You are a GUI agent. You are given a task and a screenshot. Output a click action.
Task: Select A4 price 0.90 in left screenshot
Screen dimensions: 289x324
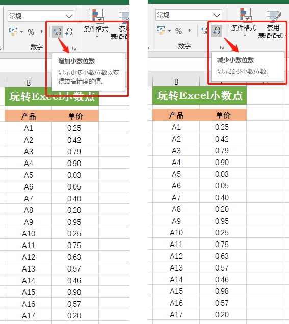[x=74, y=163]
